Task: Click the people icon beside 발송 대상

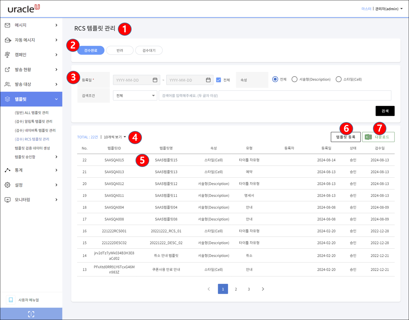Action: (x=8, y=84)
